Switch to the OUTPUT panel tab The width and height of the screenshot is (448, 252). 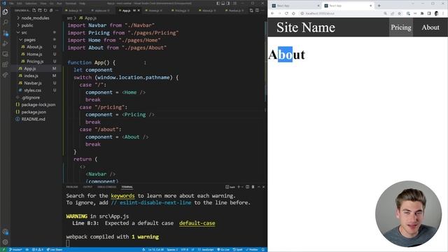click(x=87, y=187)
